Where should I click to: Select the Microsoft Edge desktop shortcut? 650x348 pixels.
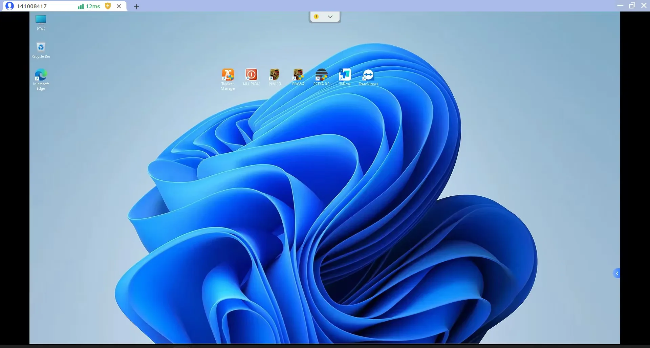click(x=41, y=80)
